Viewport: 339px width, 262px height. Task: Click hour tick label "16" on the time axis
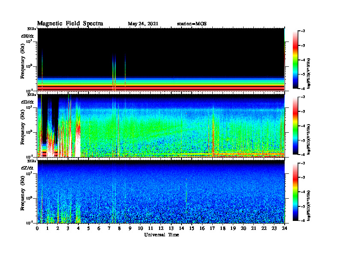(x=202, y=228)
